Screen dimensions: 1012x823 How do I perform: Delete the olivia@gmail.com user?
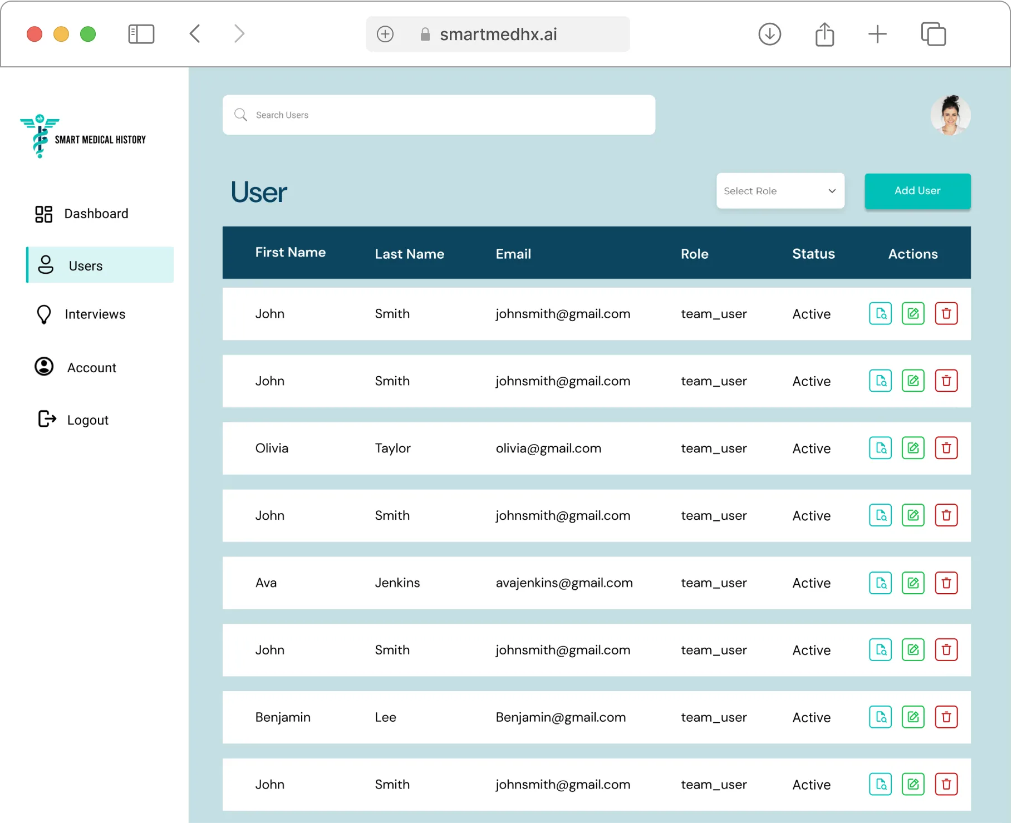tap(946, 448)
